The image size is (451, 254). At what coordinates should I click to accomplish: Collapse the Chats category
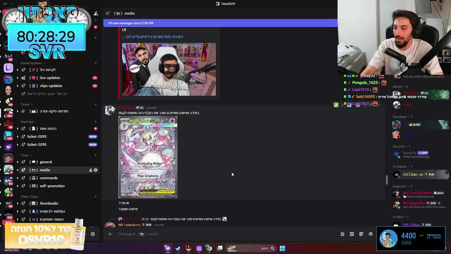26,155
